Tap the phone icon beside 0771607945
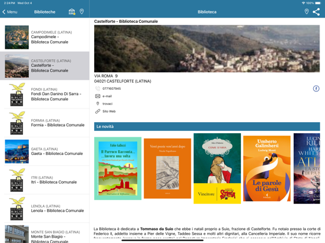 (x=98, y=89)
